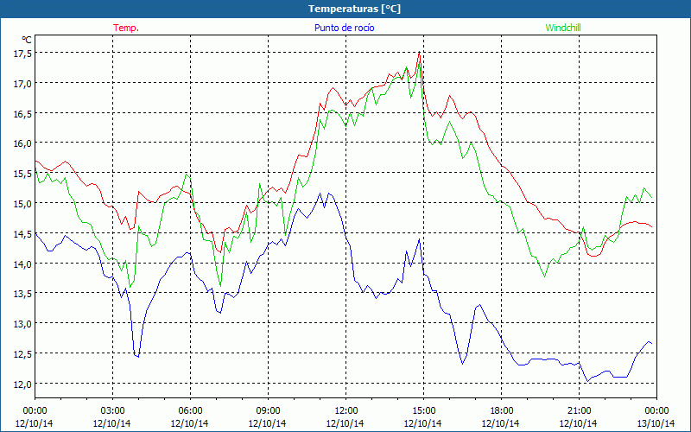Click the 12,0 y-axis value
691x432 pixels.
point(22,384)
